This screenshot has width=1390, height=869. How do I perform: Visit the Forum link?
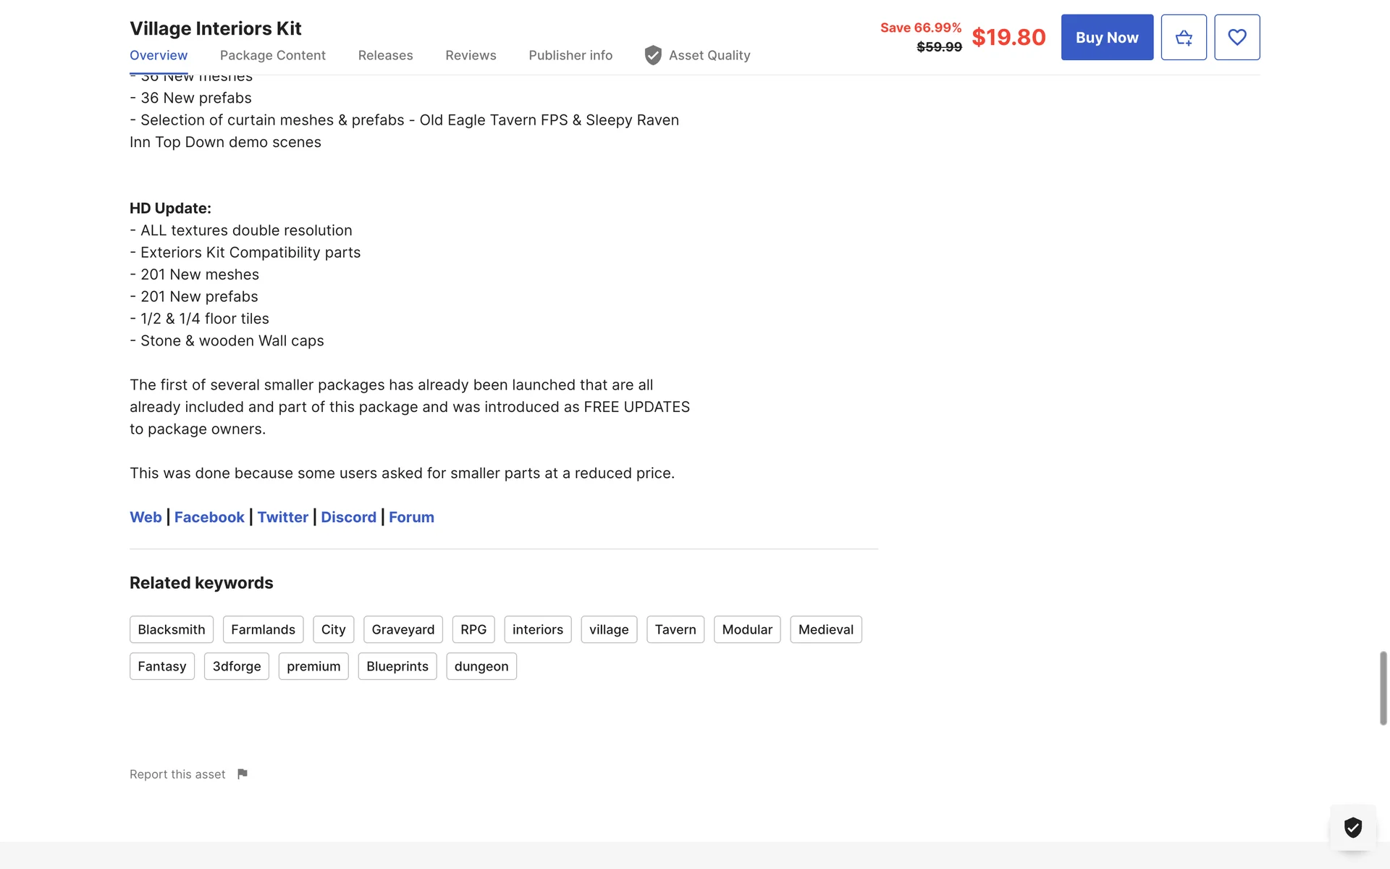point(411,517)
